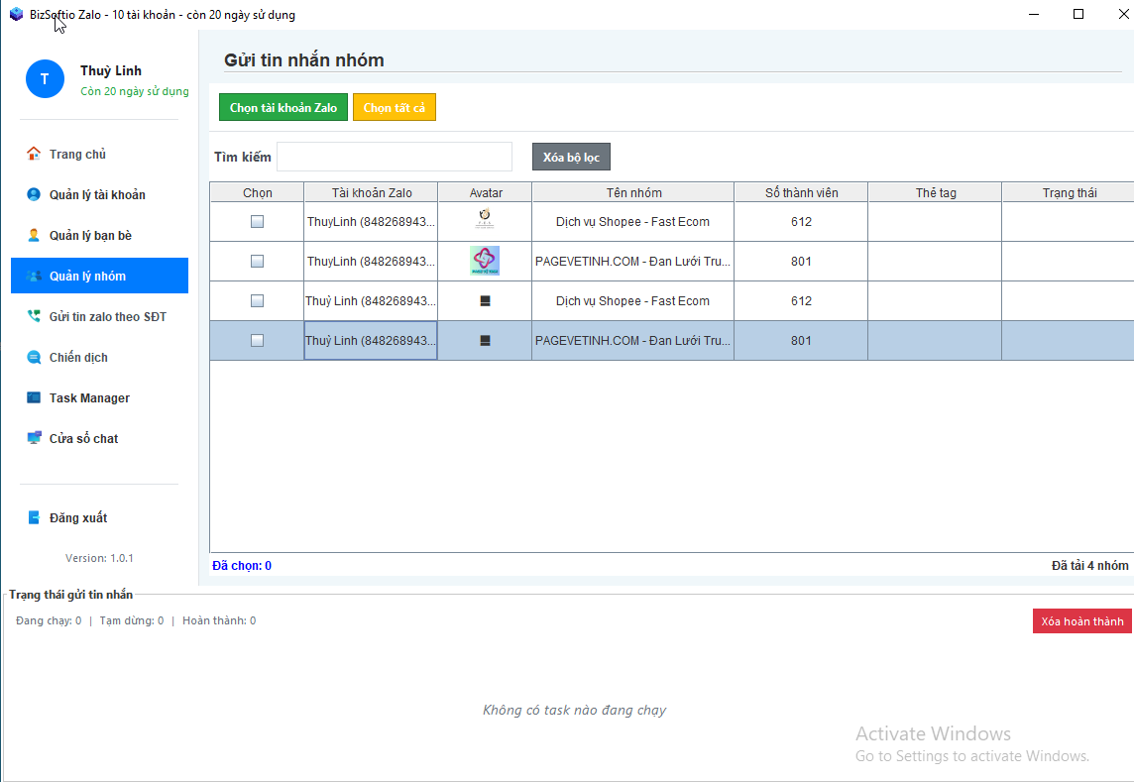Screen dimensions: 1134x782
Task: Clear filters with Xóa bộ lọc button
Action: tap(571, 157)
